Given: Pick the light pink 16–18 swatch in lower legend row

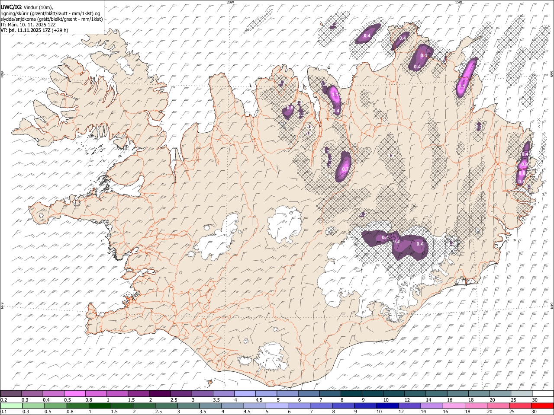Looking at the screenshot, I should [x=453, y=406].
